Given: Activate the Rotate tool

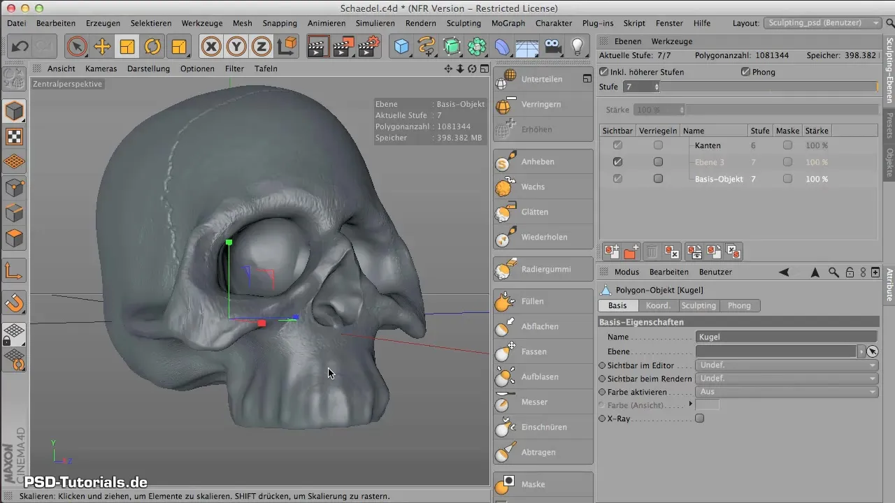Looking at the screenshot, I should 152,47.
